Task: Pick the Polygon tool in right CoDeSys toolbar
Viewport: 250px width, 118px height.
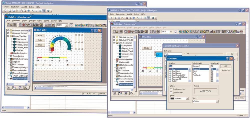Action: point(190,31)
